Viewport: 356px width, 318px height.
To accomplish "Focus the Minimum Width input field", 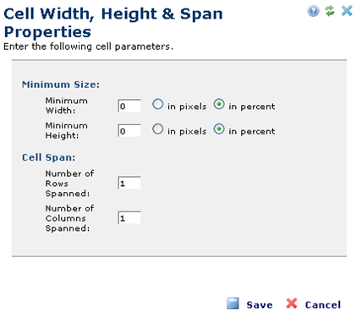I will pos(129,106).
